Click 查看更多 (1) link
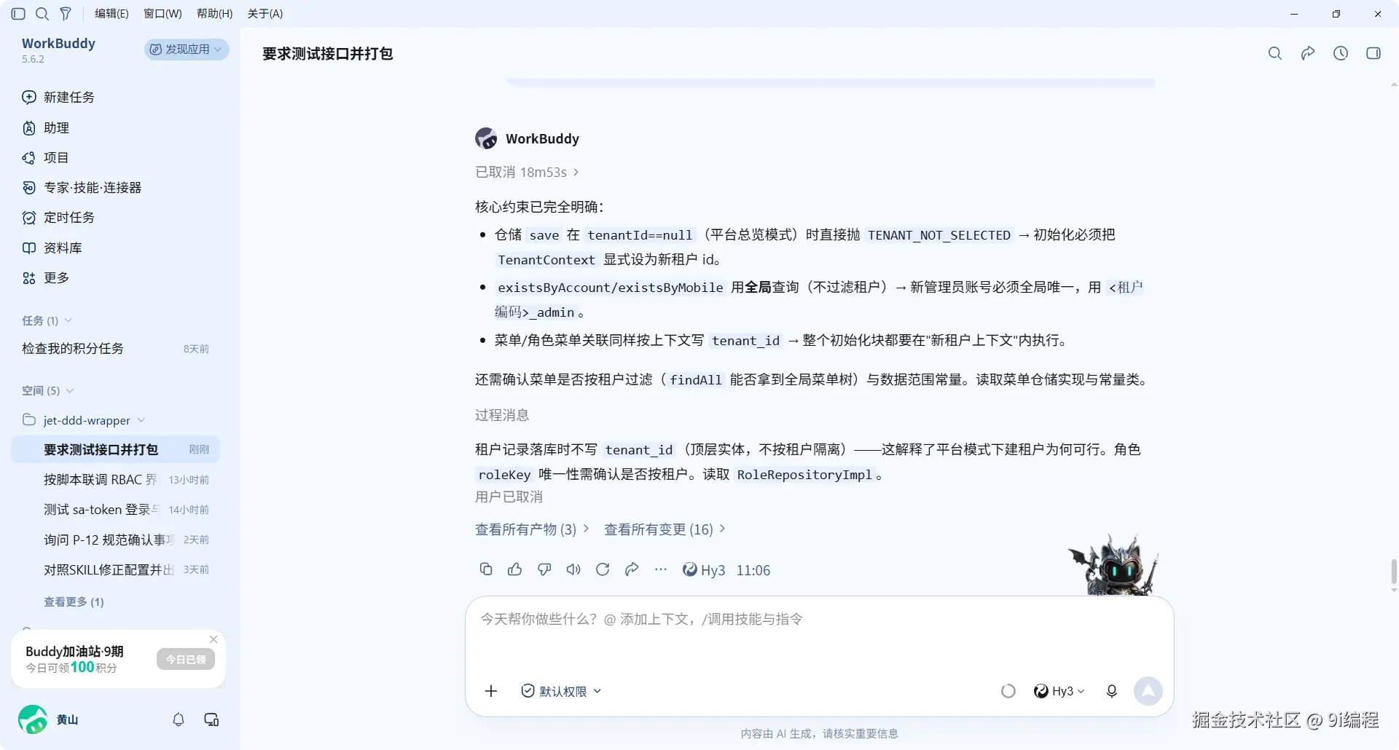Screen dimensions: 1399x750 click(74, 602)
